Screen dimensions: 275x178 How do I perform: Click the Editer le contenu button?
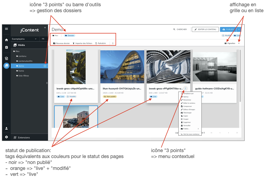[205, 29]
